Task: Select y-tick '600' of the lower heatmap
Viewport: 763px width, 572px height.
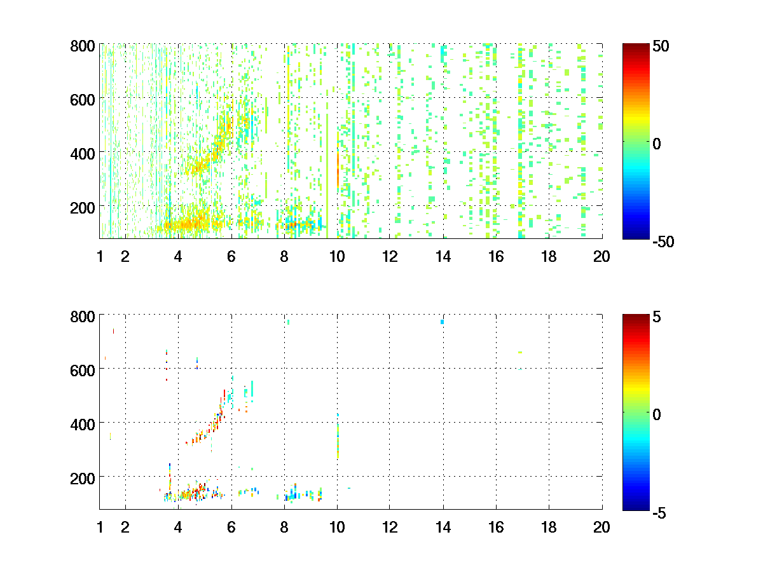Action: point(83,369)
